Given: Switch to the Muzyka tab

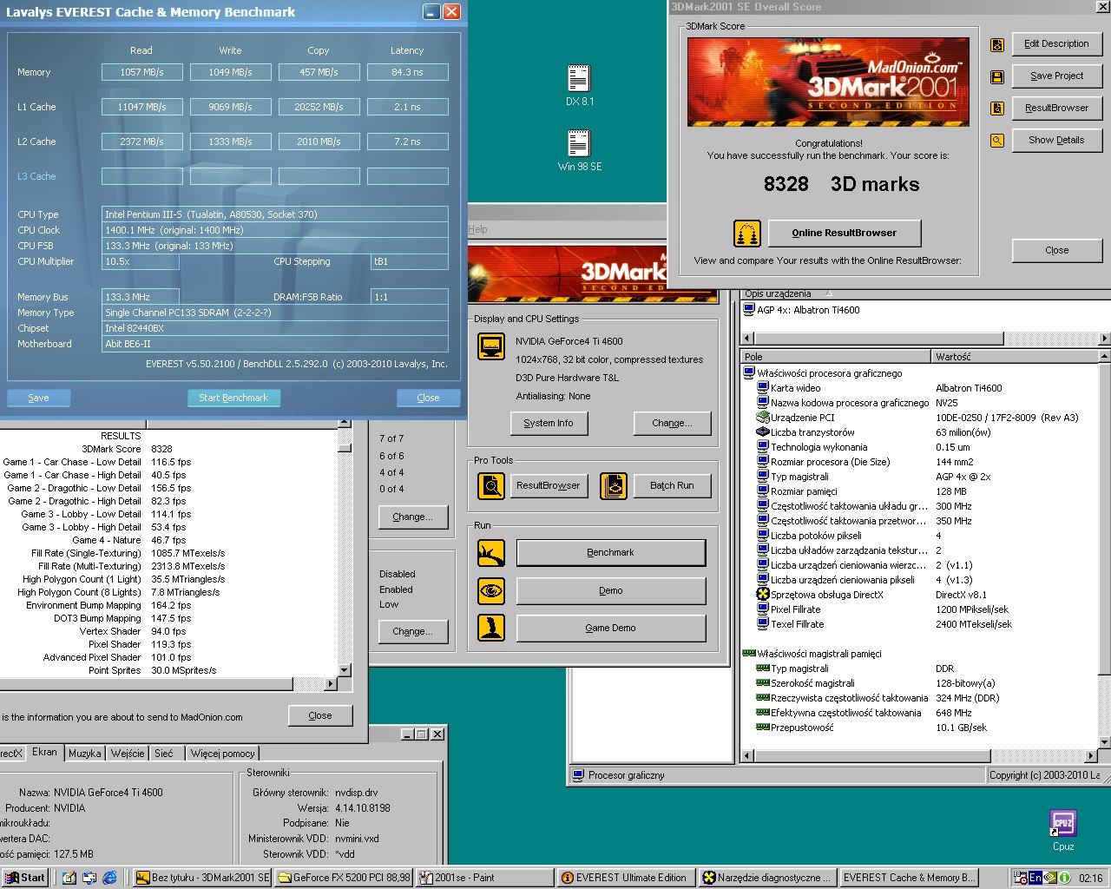Looking at the screenshot, I should (x=85, y=754).
